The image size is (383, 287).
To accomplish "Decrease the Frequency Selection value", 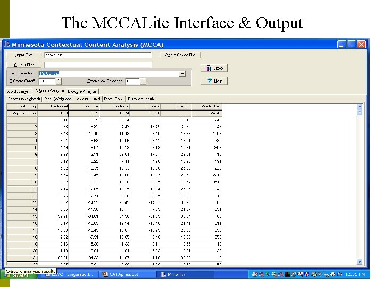I will tap(144, 83).
